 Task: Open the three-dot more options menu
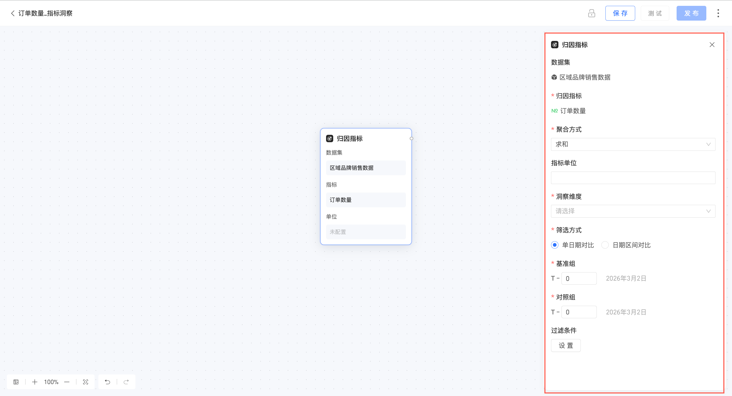(718, 13)
